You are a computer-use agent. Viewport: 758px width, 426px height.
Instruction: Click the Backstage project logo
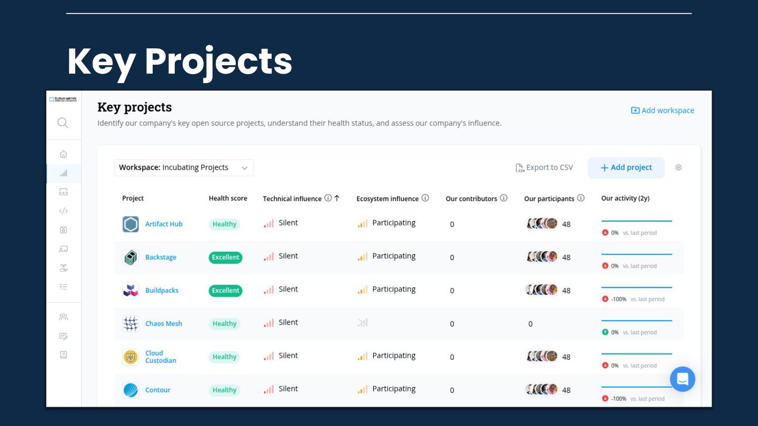pos(131,257)
